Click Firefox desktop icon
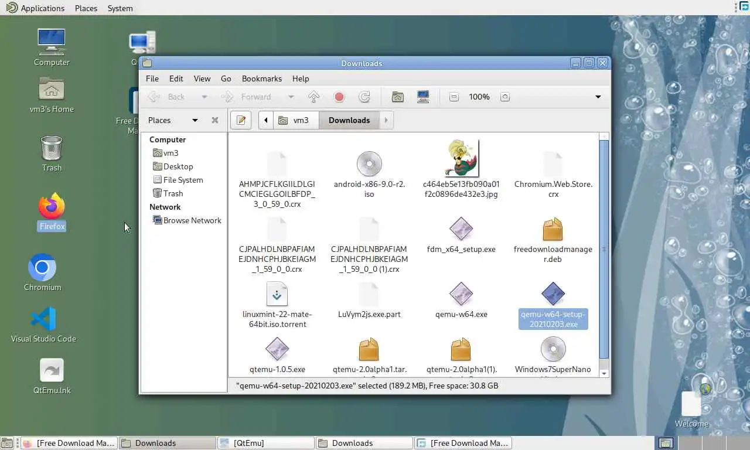Image resolution: width=750 pixels, height=450 pixels. (x=52, y=212)
